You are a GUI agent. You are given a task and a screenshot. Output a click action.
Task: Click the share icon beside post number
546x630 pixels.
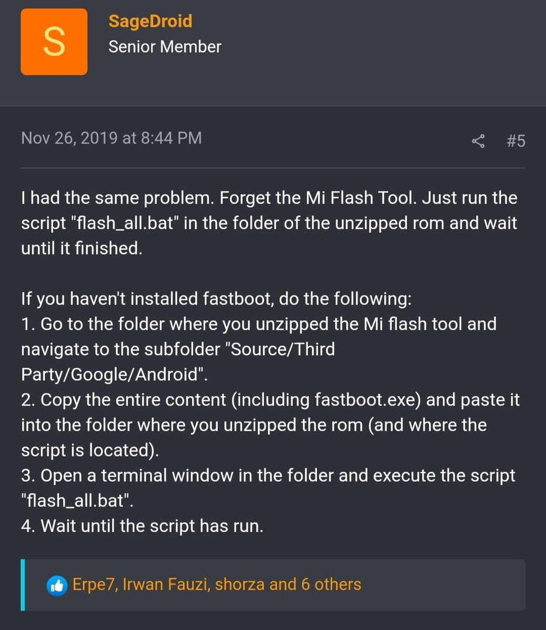pyautogui.click(x=478, y=141)
